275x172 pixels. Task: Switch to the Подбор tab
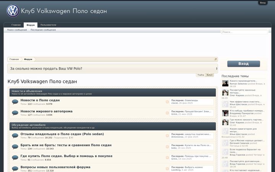[201, 75]
